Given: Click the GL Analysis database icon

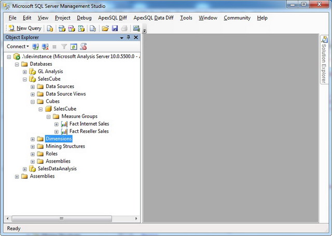Looking at the screenshot, I should [32, 71].
